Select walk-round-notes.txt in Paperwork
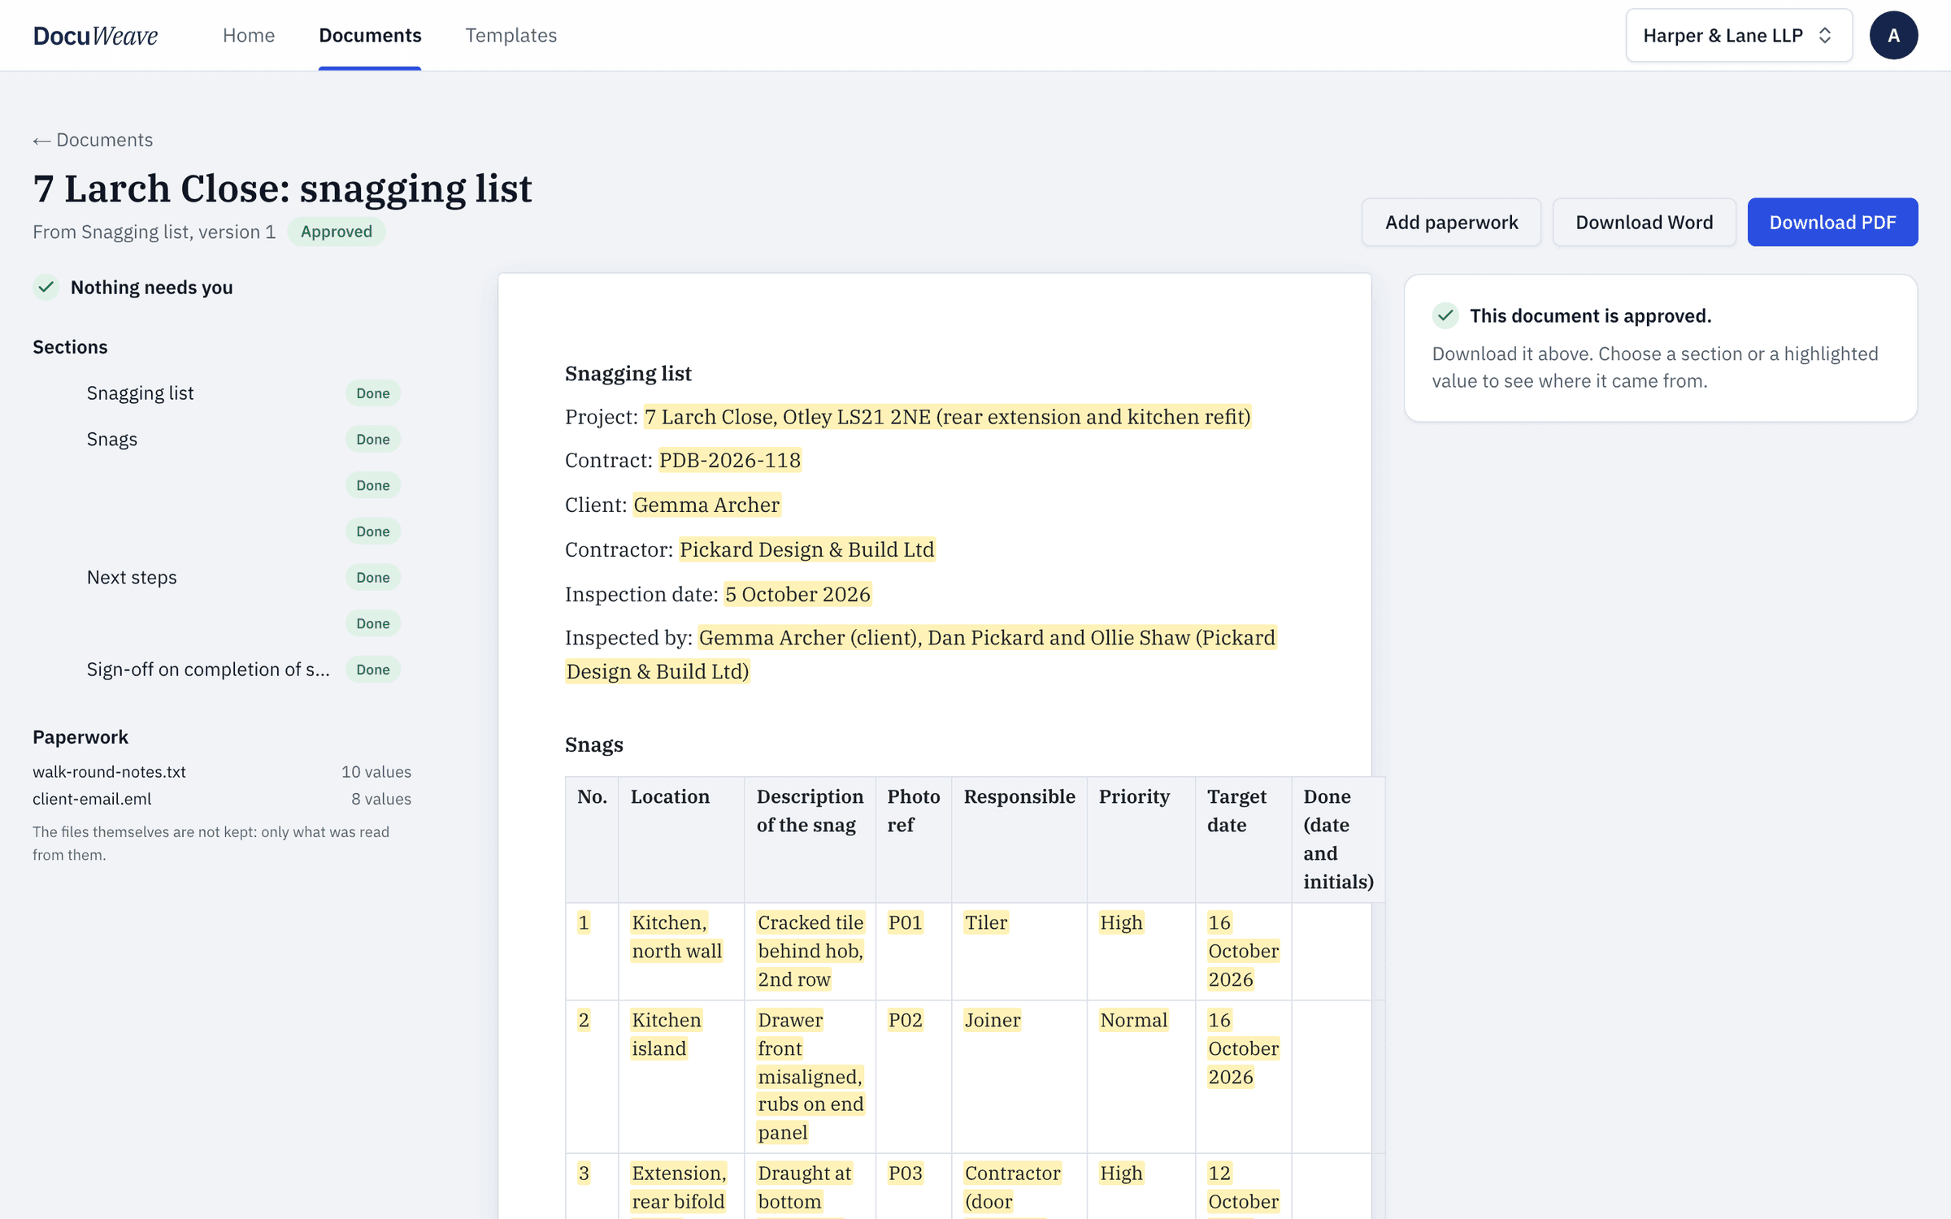1951x1219 pixels. pyautogui.click(x=109, y=772)
